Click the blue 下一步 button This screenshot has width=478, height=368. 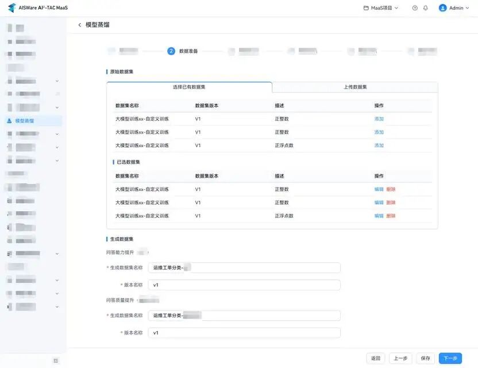coord(450,358)
